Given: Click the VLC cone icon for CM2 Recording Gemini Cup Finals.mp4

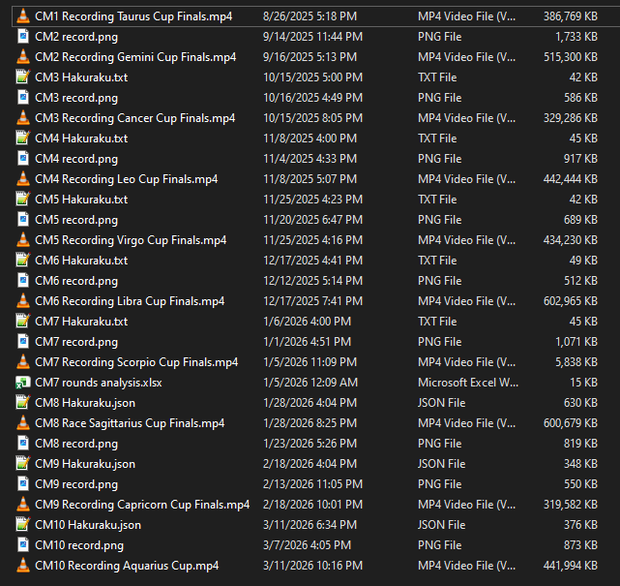Looking at the screenshot, I should pyautogui.click(x=23, y=57).
